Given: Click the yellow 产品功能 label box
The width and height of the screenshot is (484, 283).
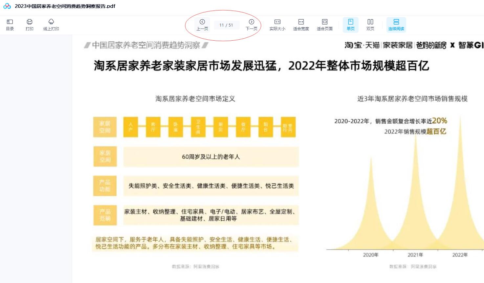Looking at the screenshot, I should [x=105, y=186].
